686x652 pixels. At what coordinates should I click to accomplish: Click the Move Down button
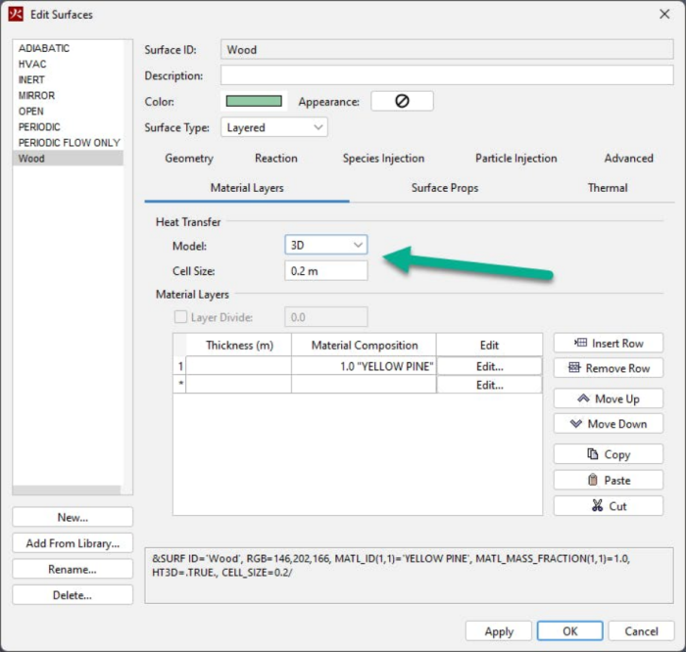tap(609, 424)
